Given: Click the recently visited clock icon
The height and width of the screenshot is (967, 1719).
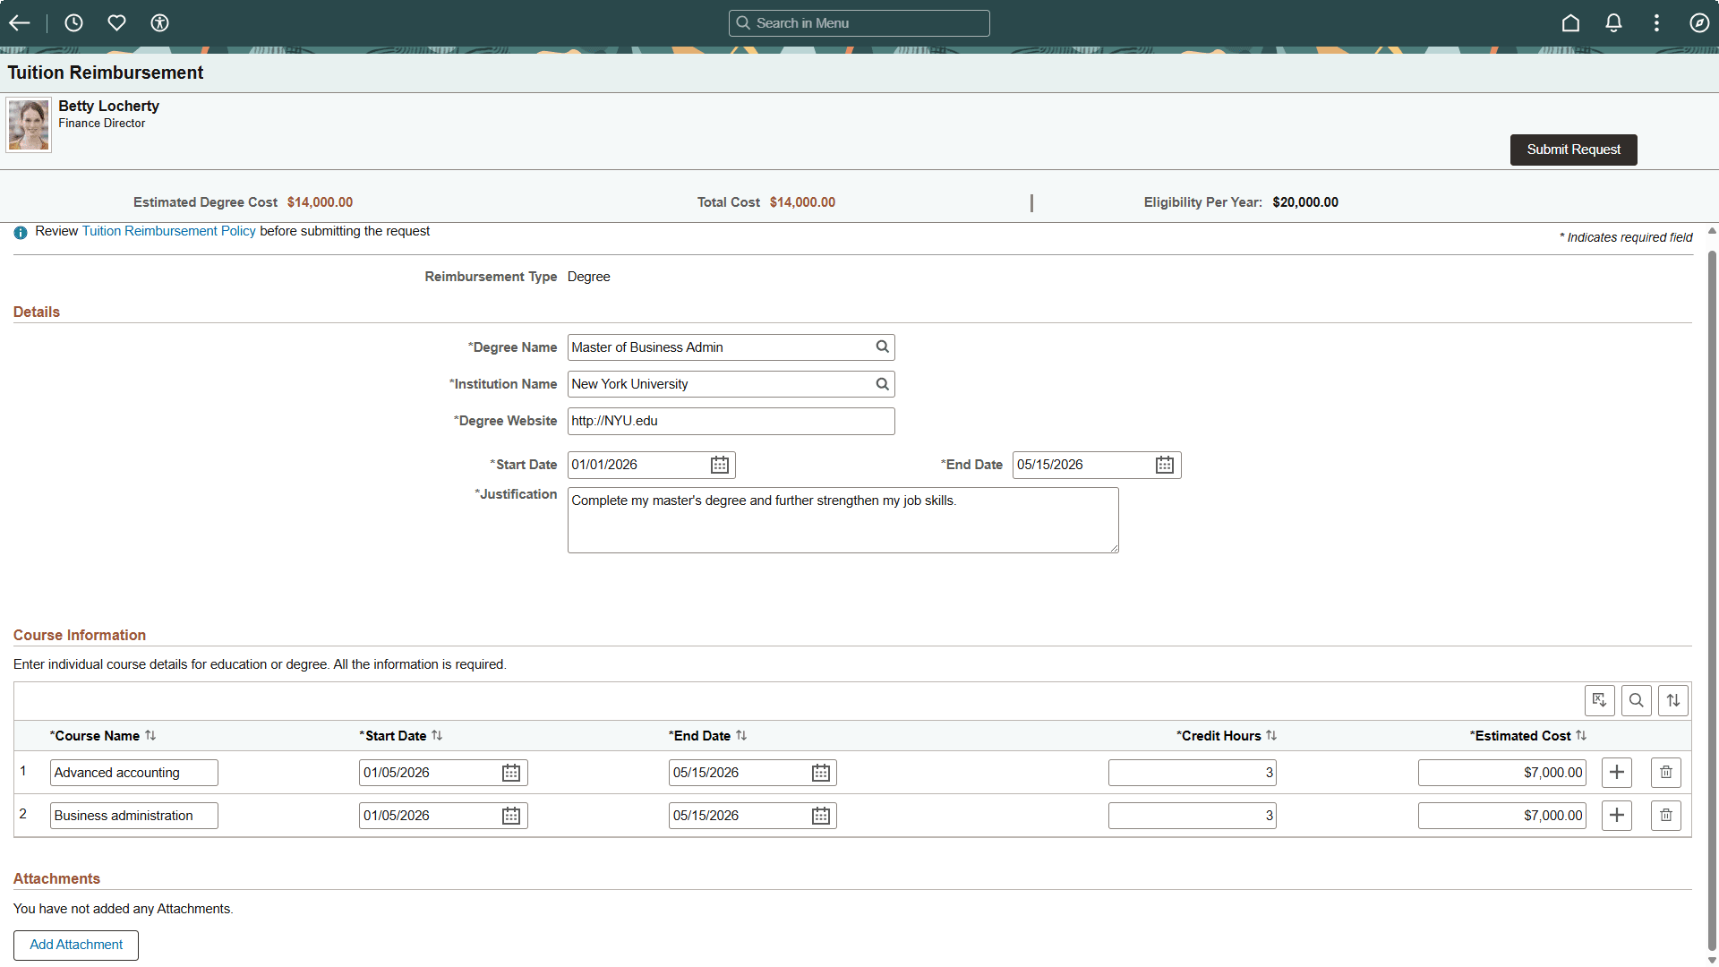Looking at the screenshot, I should [73, 22].
